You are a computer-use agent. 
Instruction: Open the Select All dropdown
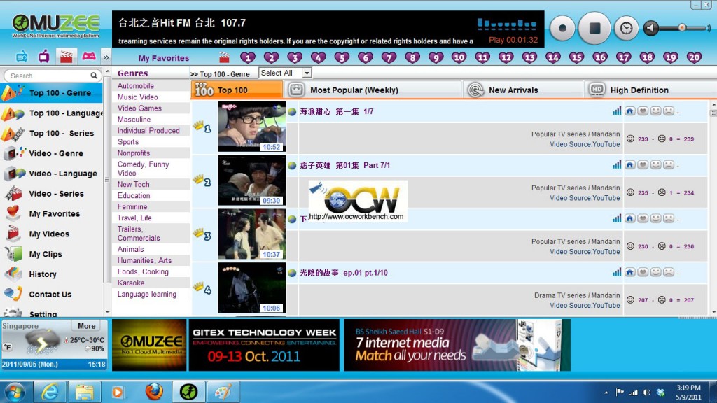pyautogui.click(x=285, y=73)
